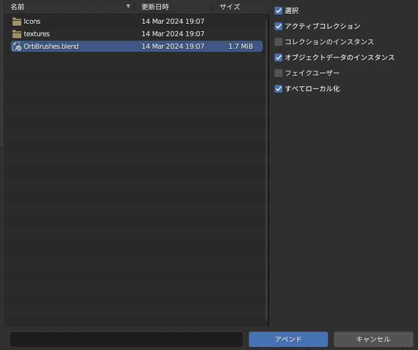Click the コレクションのインスタンス label text
Viewport: 418px width, 350px height.
click(330, 42)
